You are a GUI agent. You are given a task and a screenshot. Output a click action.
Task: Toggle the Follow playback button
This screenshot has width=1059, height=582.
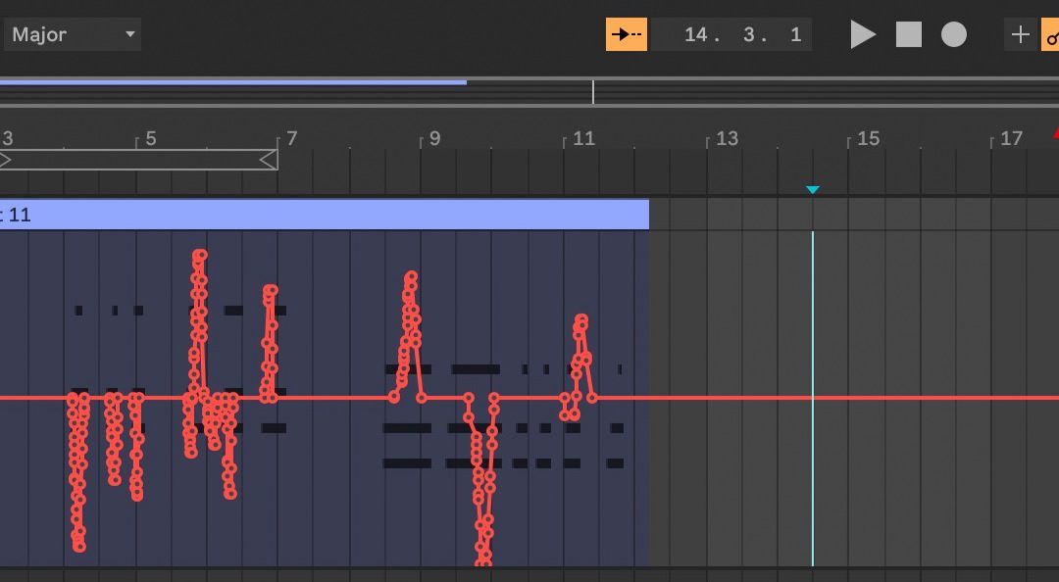click(x=626, y=34)
